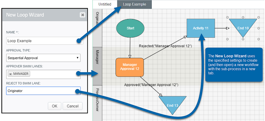Switch to the Loop Example tab
Viewport: 265px width, 121px height.
pos(134,4)
